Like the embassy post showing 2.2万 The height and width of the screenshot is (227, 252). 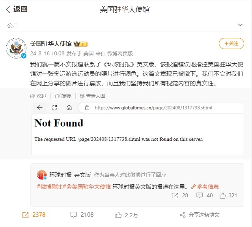pyautogui.click(x=127, y=215)
